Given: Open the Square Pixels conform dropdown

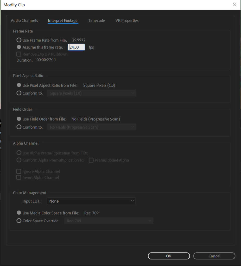Looking at the screenshot, I should click(x=91, y=93).
